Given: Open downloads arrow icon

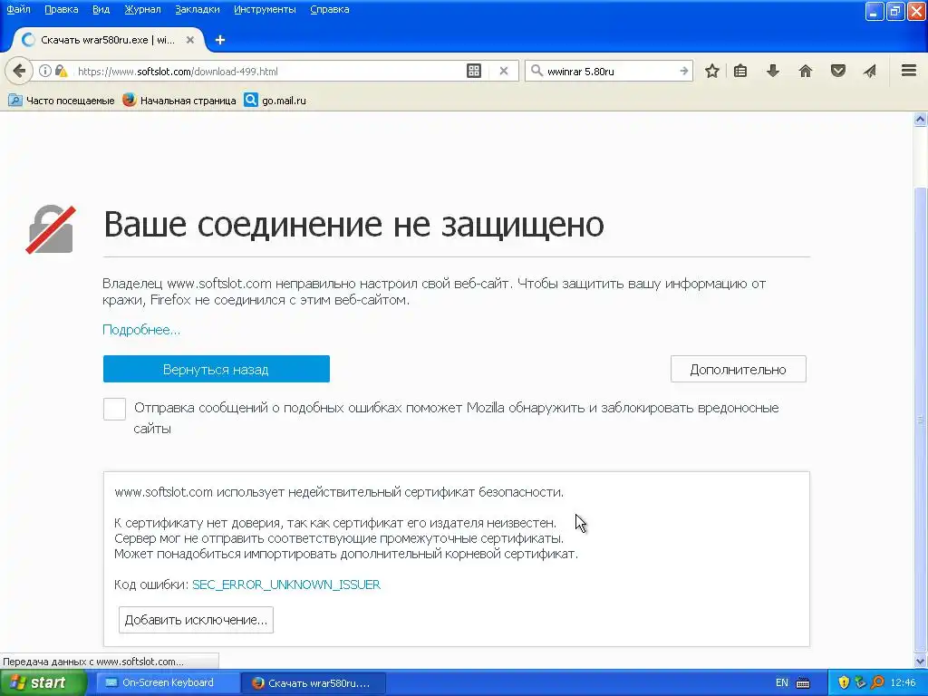Looking at the screenshot, I should coord(772,71).
